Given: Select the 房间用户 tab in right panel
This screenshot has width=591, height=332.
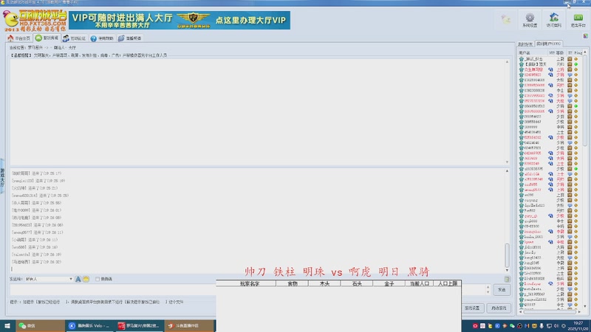Looking at the screenshot, I should (x=549, y=44).
